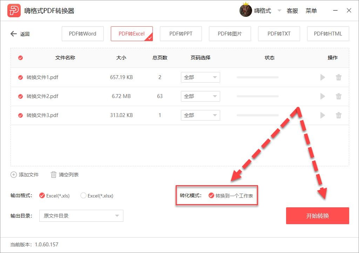359x253 pixels.
Task: Delete 转换文件3.pdf using trash icon
Action: pyautogui.click(x=339, y=115)
